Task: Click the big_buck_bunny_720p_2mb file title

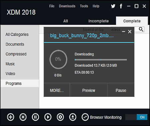Action: click(x=82, y=36)
